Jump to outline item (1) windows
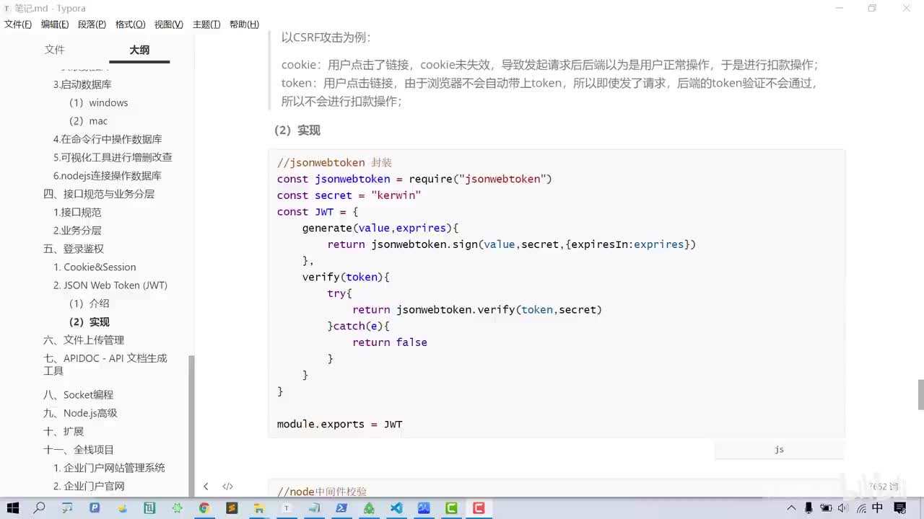This screenshot has height=519, width=924. pyautogui.click(x=98, y=102)
